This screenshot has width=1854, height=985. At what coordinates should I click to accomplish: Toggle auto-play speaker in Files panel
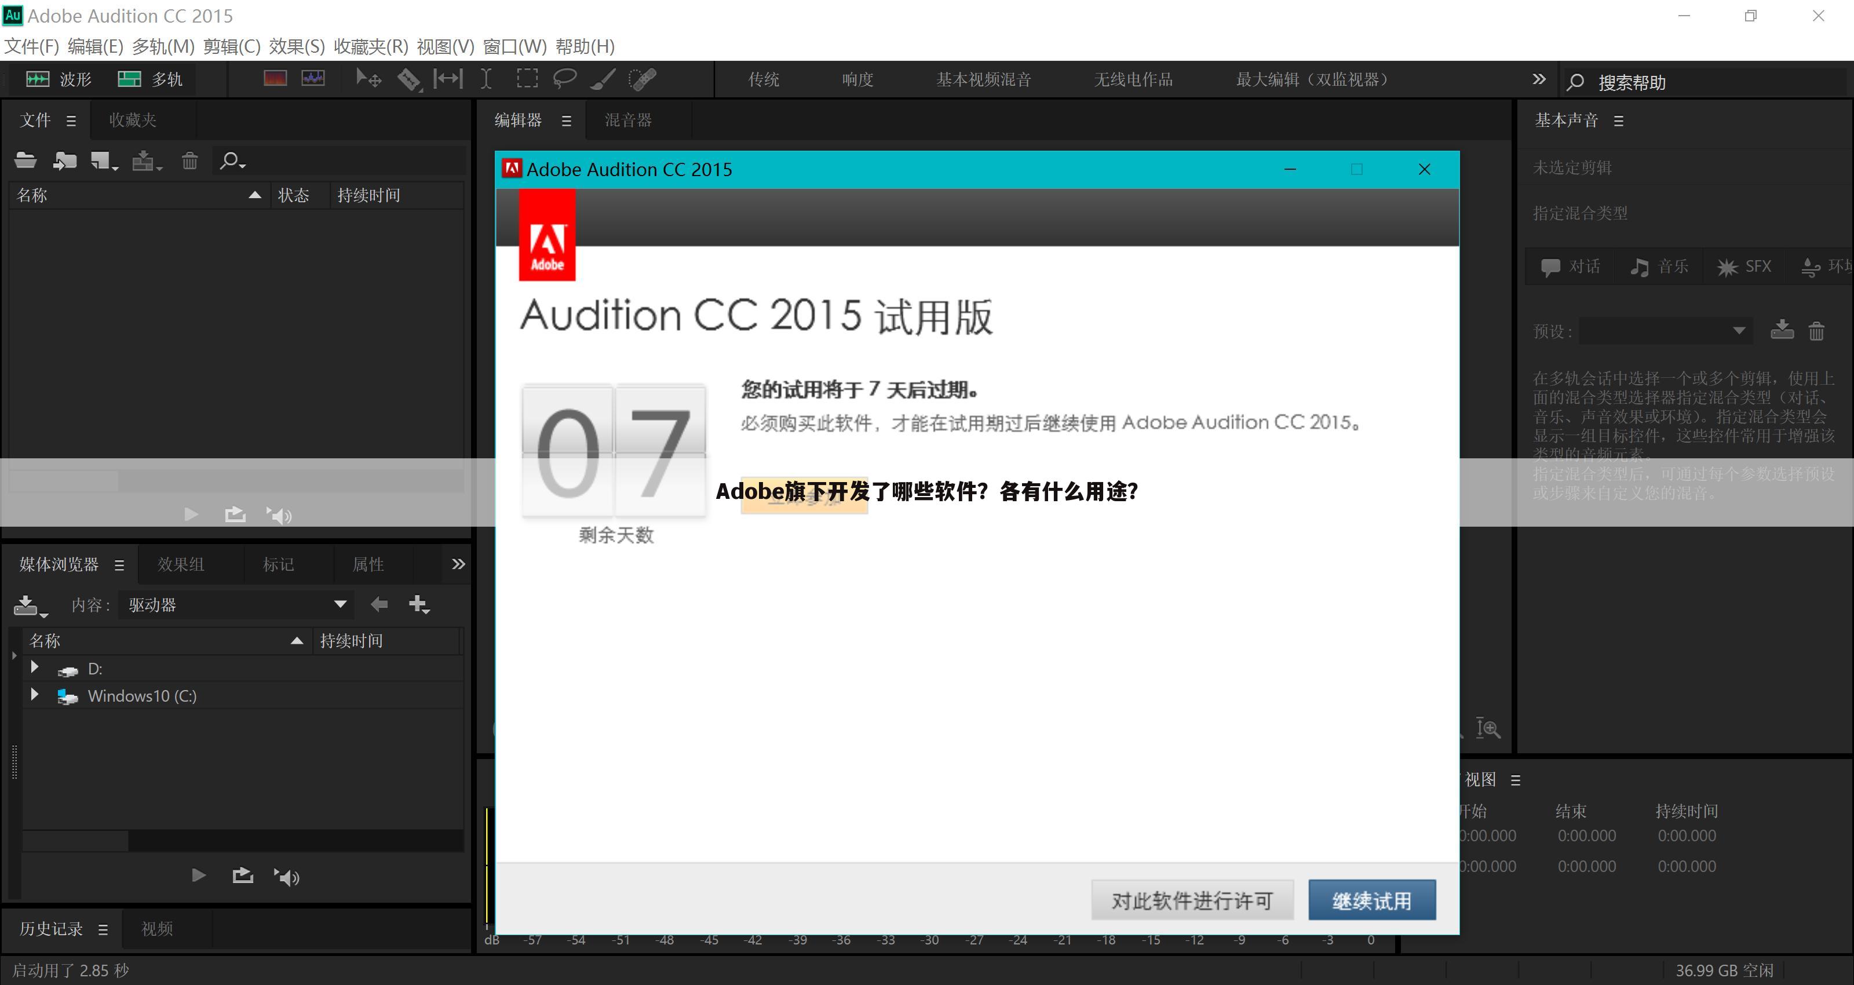click(279, 515)
